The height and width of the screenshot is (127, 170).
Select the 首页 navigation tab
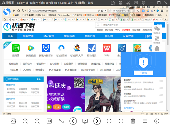tap(10, 36)
